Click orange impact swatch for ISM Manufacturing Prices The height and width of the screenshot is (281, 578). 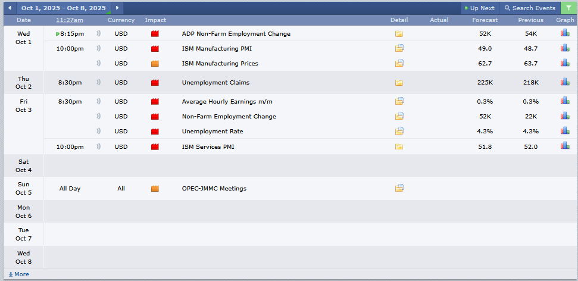155,64
